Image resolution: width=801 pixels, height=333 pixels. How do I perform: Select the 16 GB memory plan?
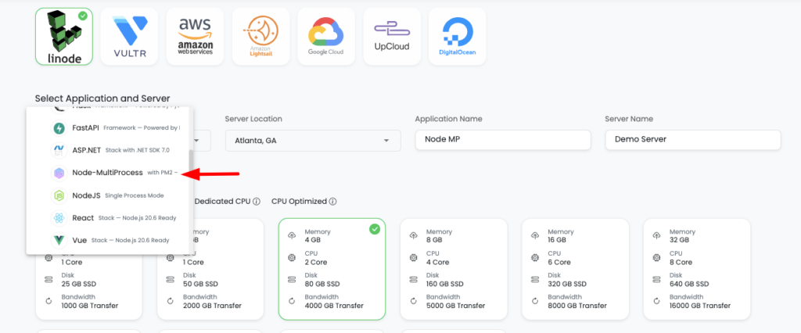point(575,269)
